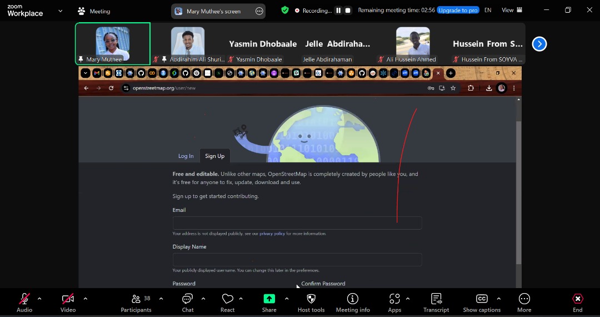Screen dimensions: 600x317
Task: Expand caret next to Share
Action: click(287, 299)
